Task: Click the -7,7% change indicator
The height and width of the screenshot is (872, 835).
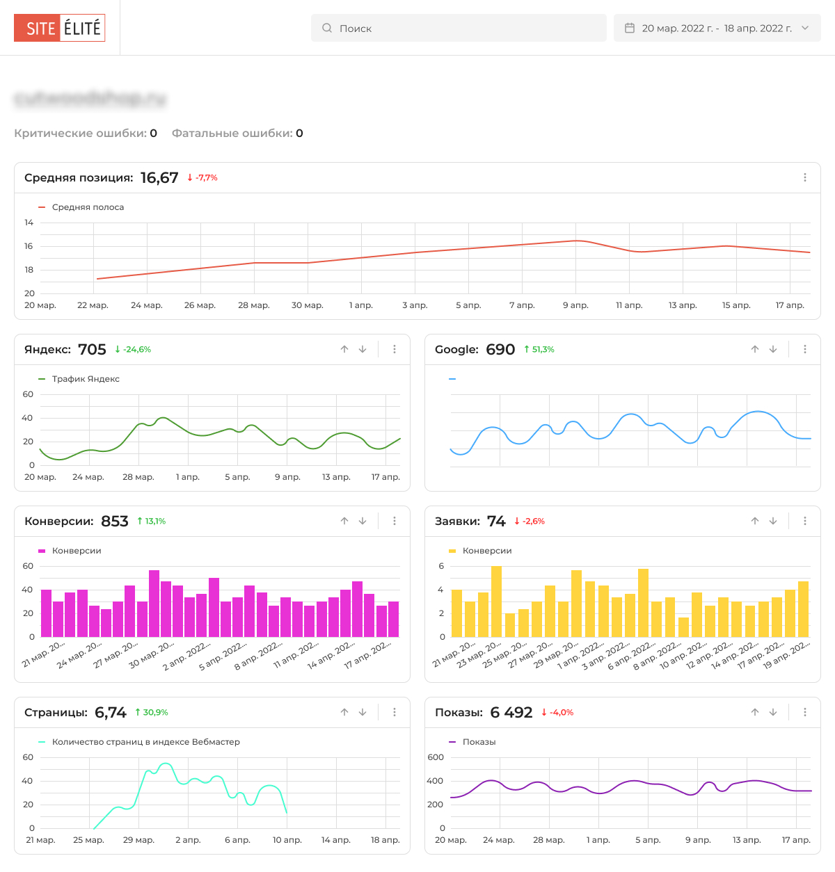Action: pos(202,178)
